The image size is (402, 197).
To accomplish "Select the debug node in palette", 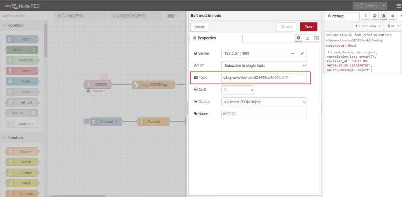I will coord(22,50).
